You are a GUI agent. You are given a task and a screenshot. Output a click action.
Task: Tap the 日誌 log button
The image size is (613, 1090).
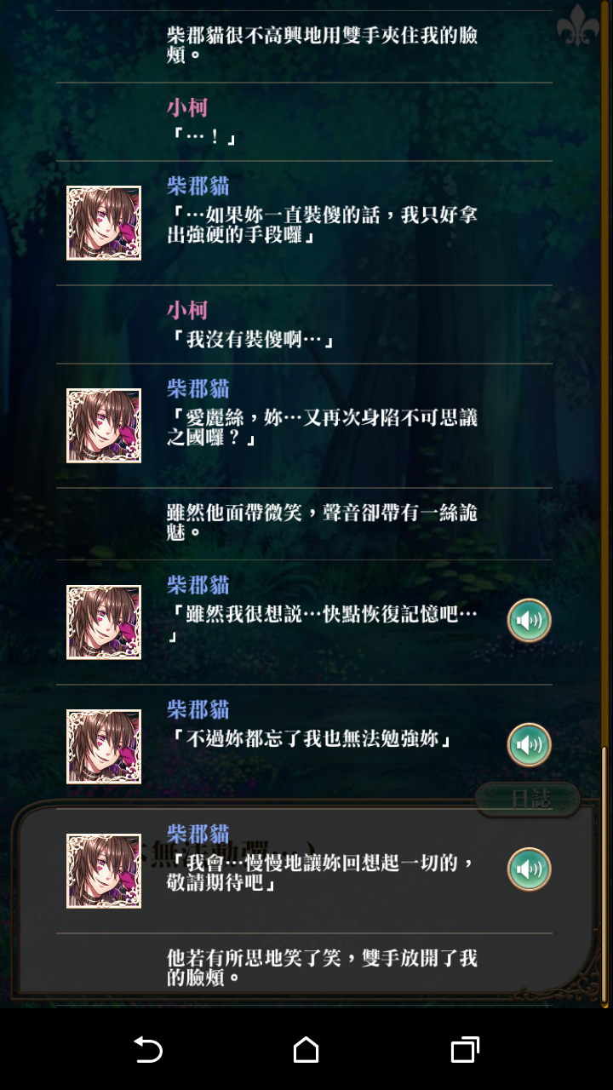click(x=528, y=799)
